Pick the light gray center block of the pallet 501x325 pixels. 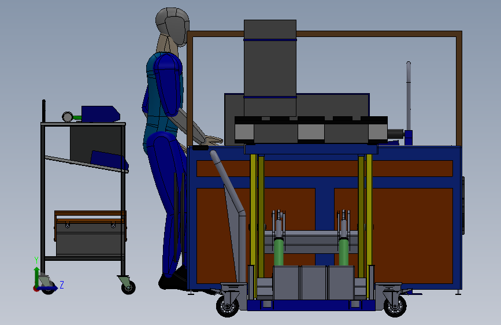coord(311,132)
